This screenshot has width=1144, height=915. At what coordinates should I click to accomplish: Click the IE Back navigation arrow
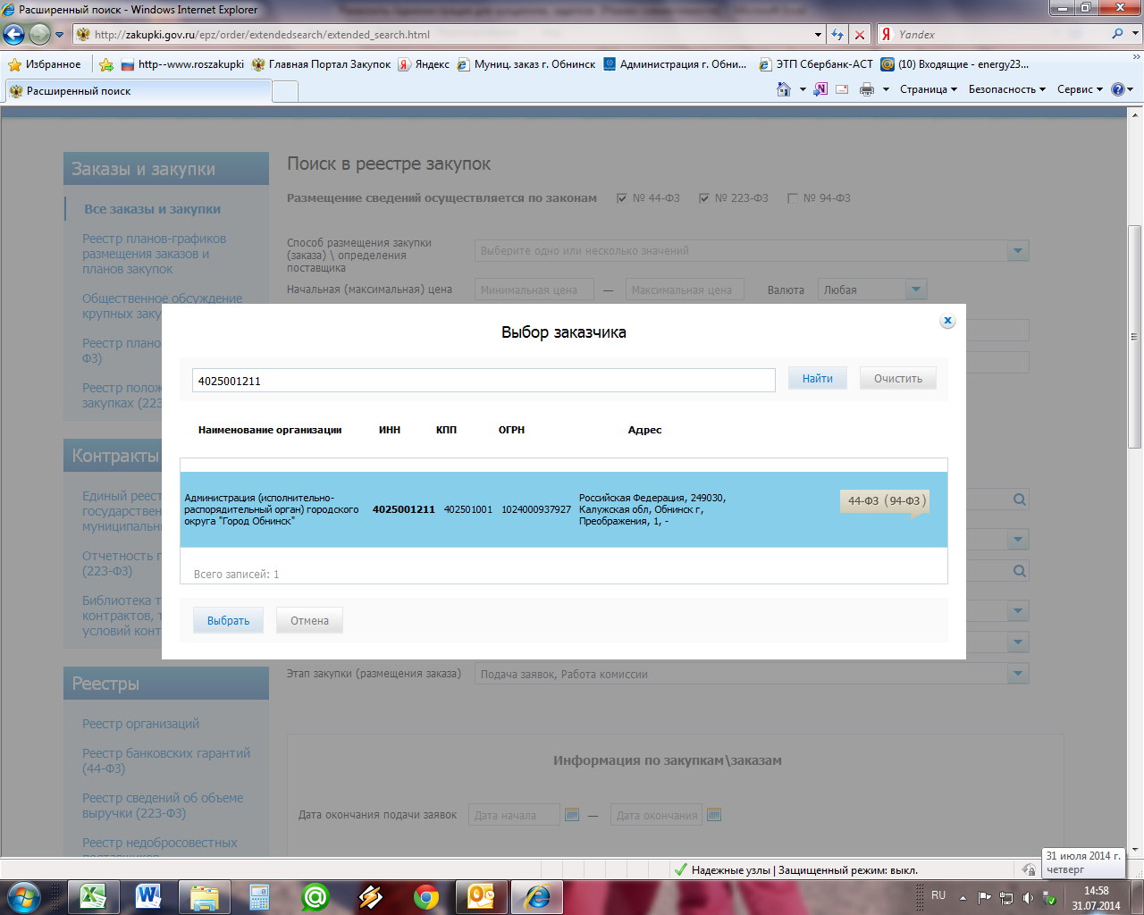pyautogui.click(x=14, y=35)
